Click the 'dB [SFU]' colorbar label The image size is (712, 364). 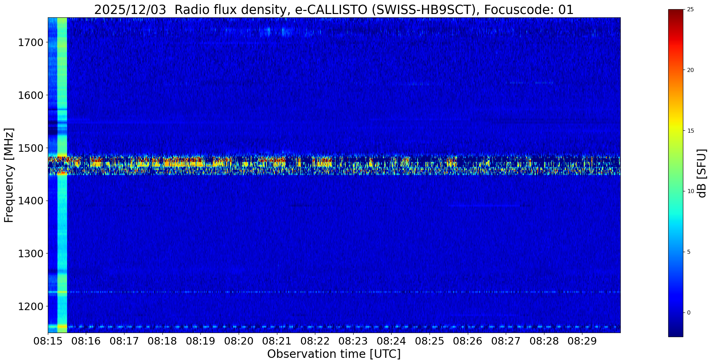(x=702, y=173)
